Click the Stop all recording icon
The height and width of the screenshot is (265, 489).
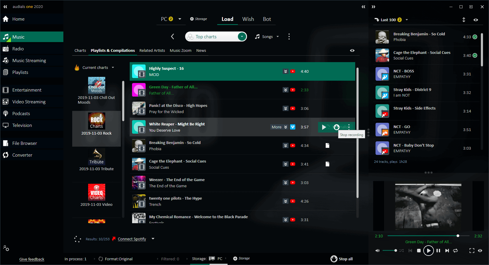point(334,259)
